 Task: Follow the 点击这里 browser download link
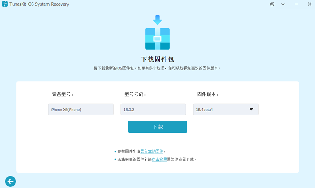(x=160, y=160)
